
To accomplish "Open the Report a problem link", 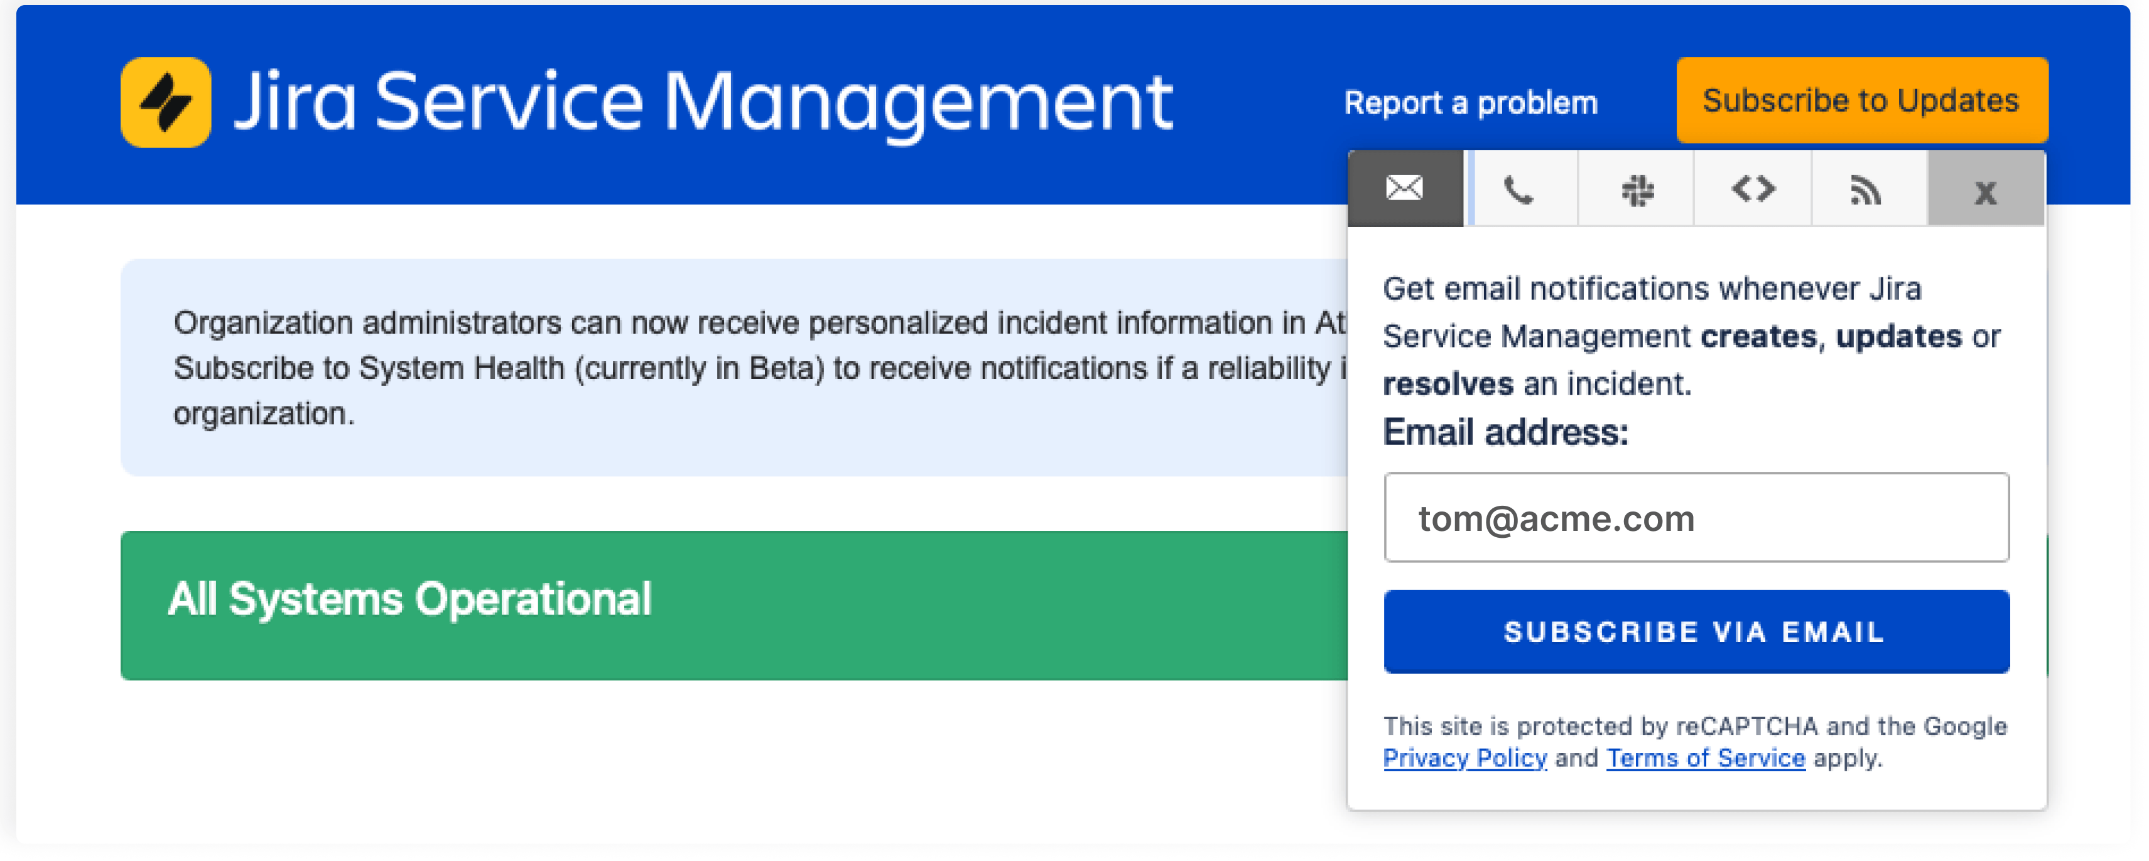I will (x=1470, y=102).
